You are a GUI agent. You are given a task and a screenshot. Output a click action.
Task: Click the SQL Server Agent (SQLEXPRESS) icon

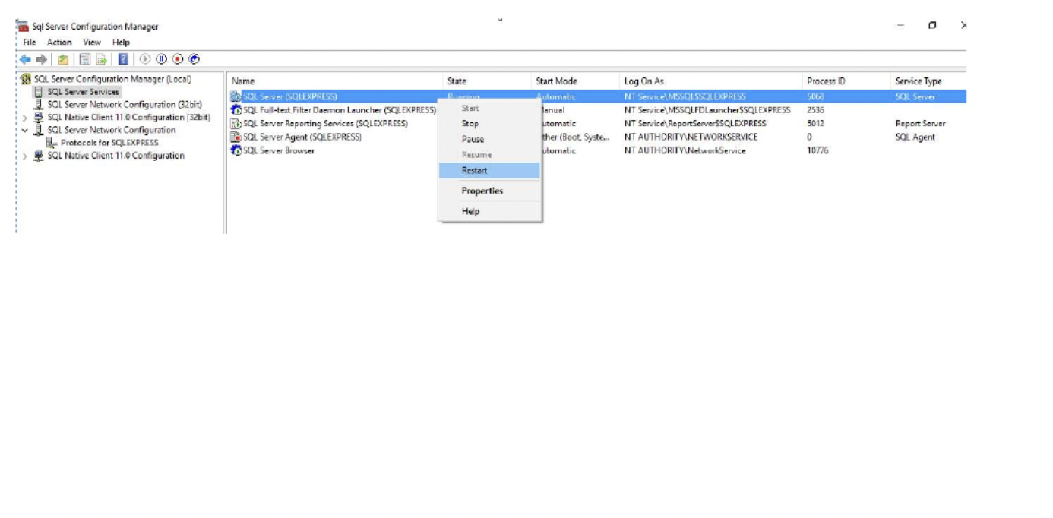pyautogui.click(x=236, y=137)
